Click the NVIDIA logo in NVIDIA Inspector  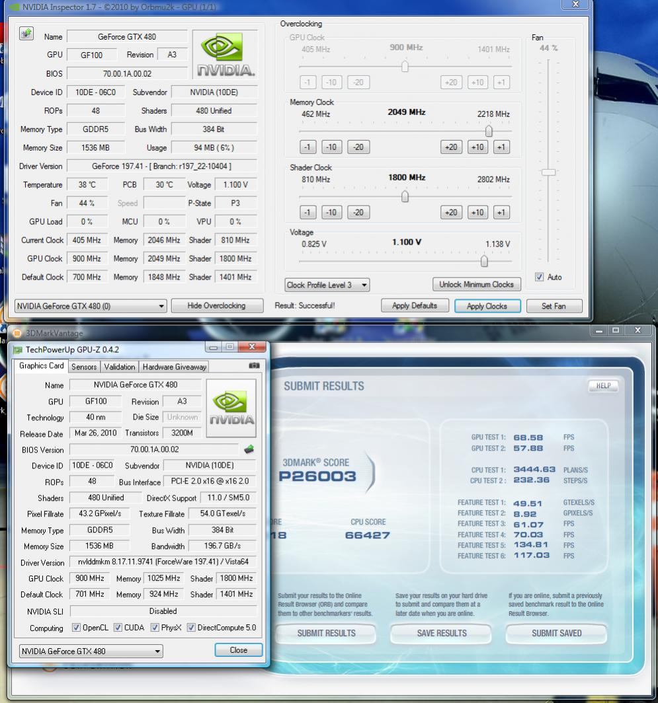pos(226,55)
